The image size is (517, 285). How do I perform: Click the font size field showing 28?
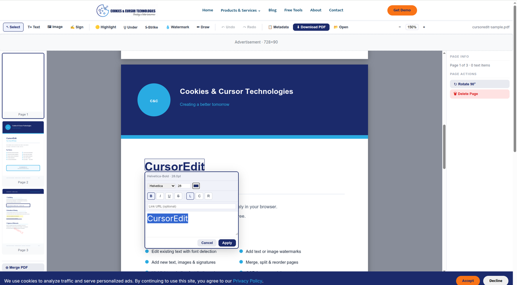click(x=184, y=186)
